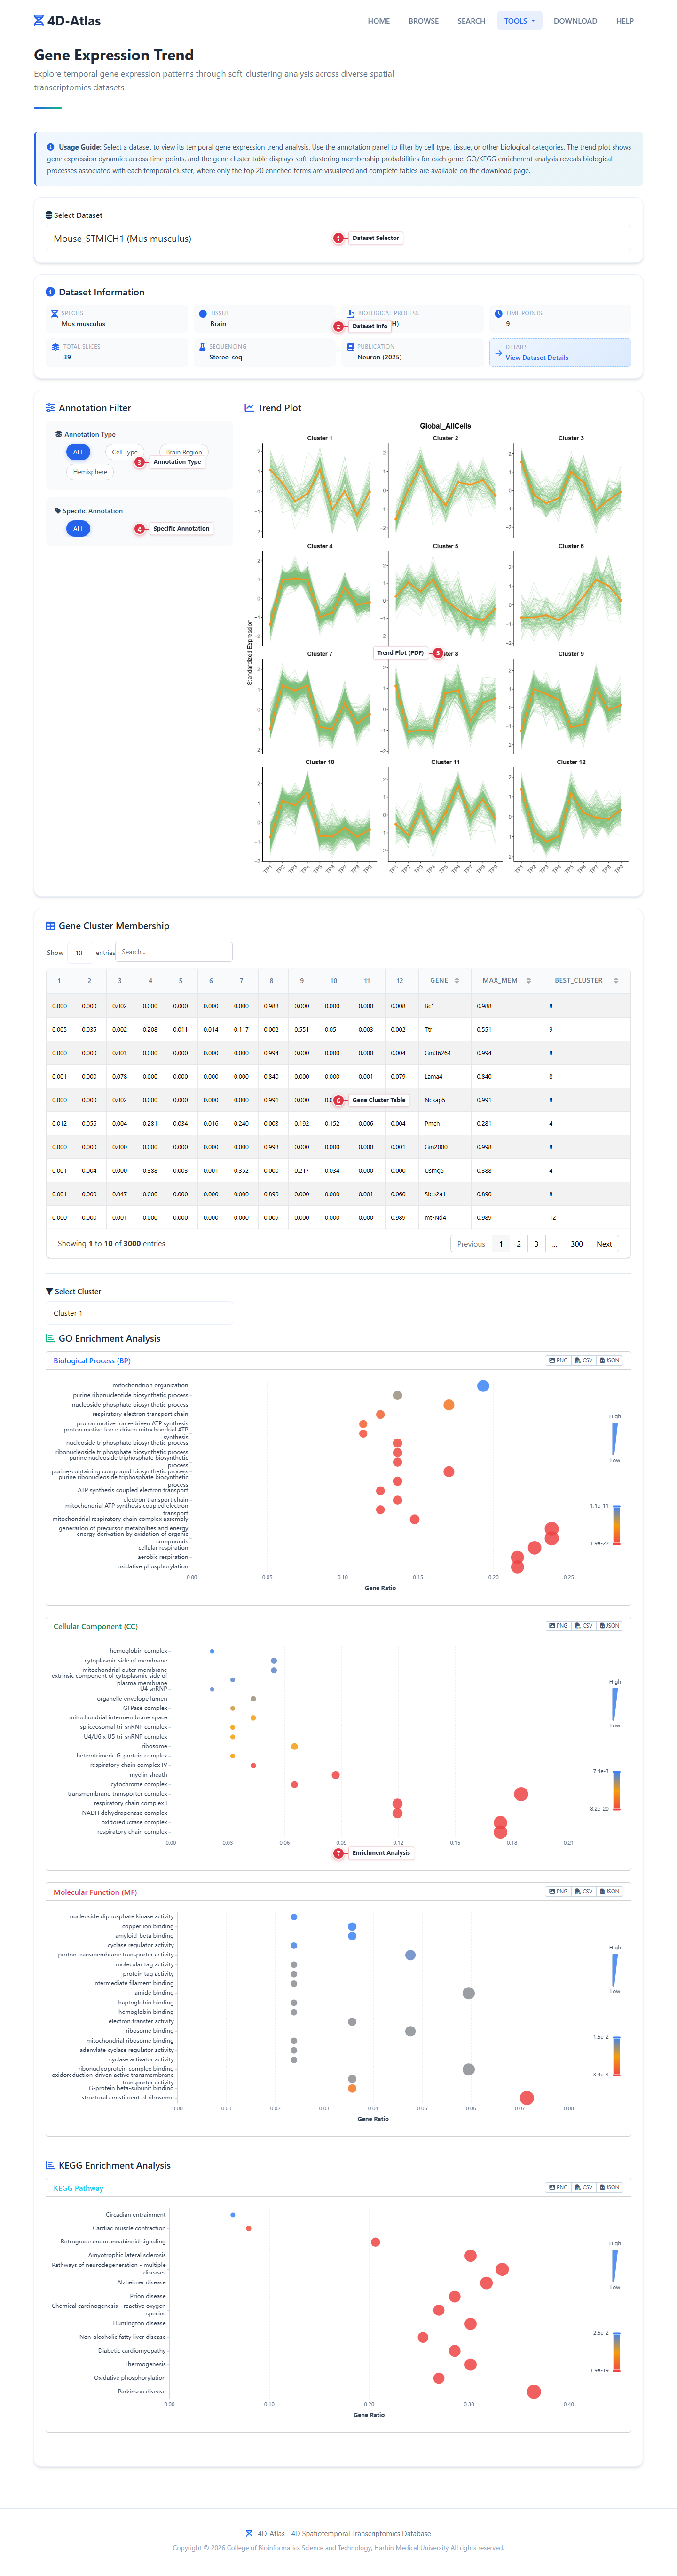677x2576 pixels.
Task: Open the Tools dropdown menu
Action: [519, 21]
